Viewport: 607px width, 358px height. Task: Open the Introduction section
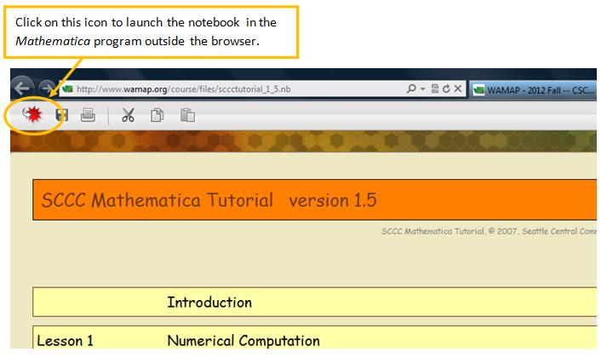(x=314, y=302)
